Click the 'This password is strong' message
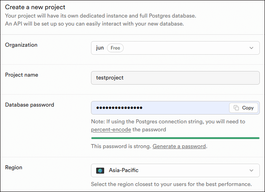Image resolution: width=265 pixels, height=192 pixels. tap(121, 146)
